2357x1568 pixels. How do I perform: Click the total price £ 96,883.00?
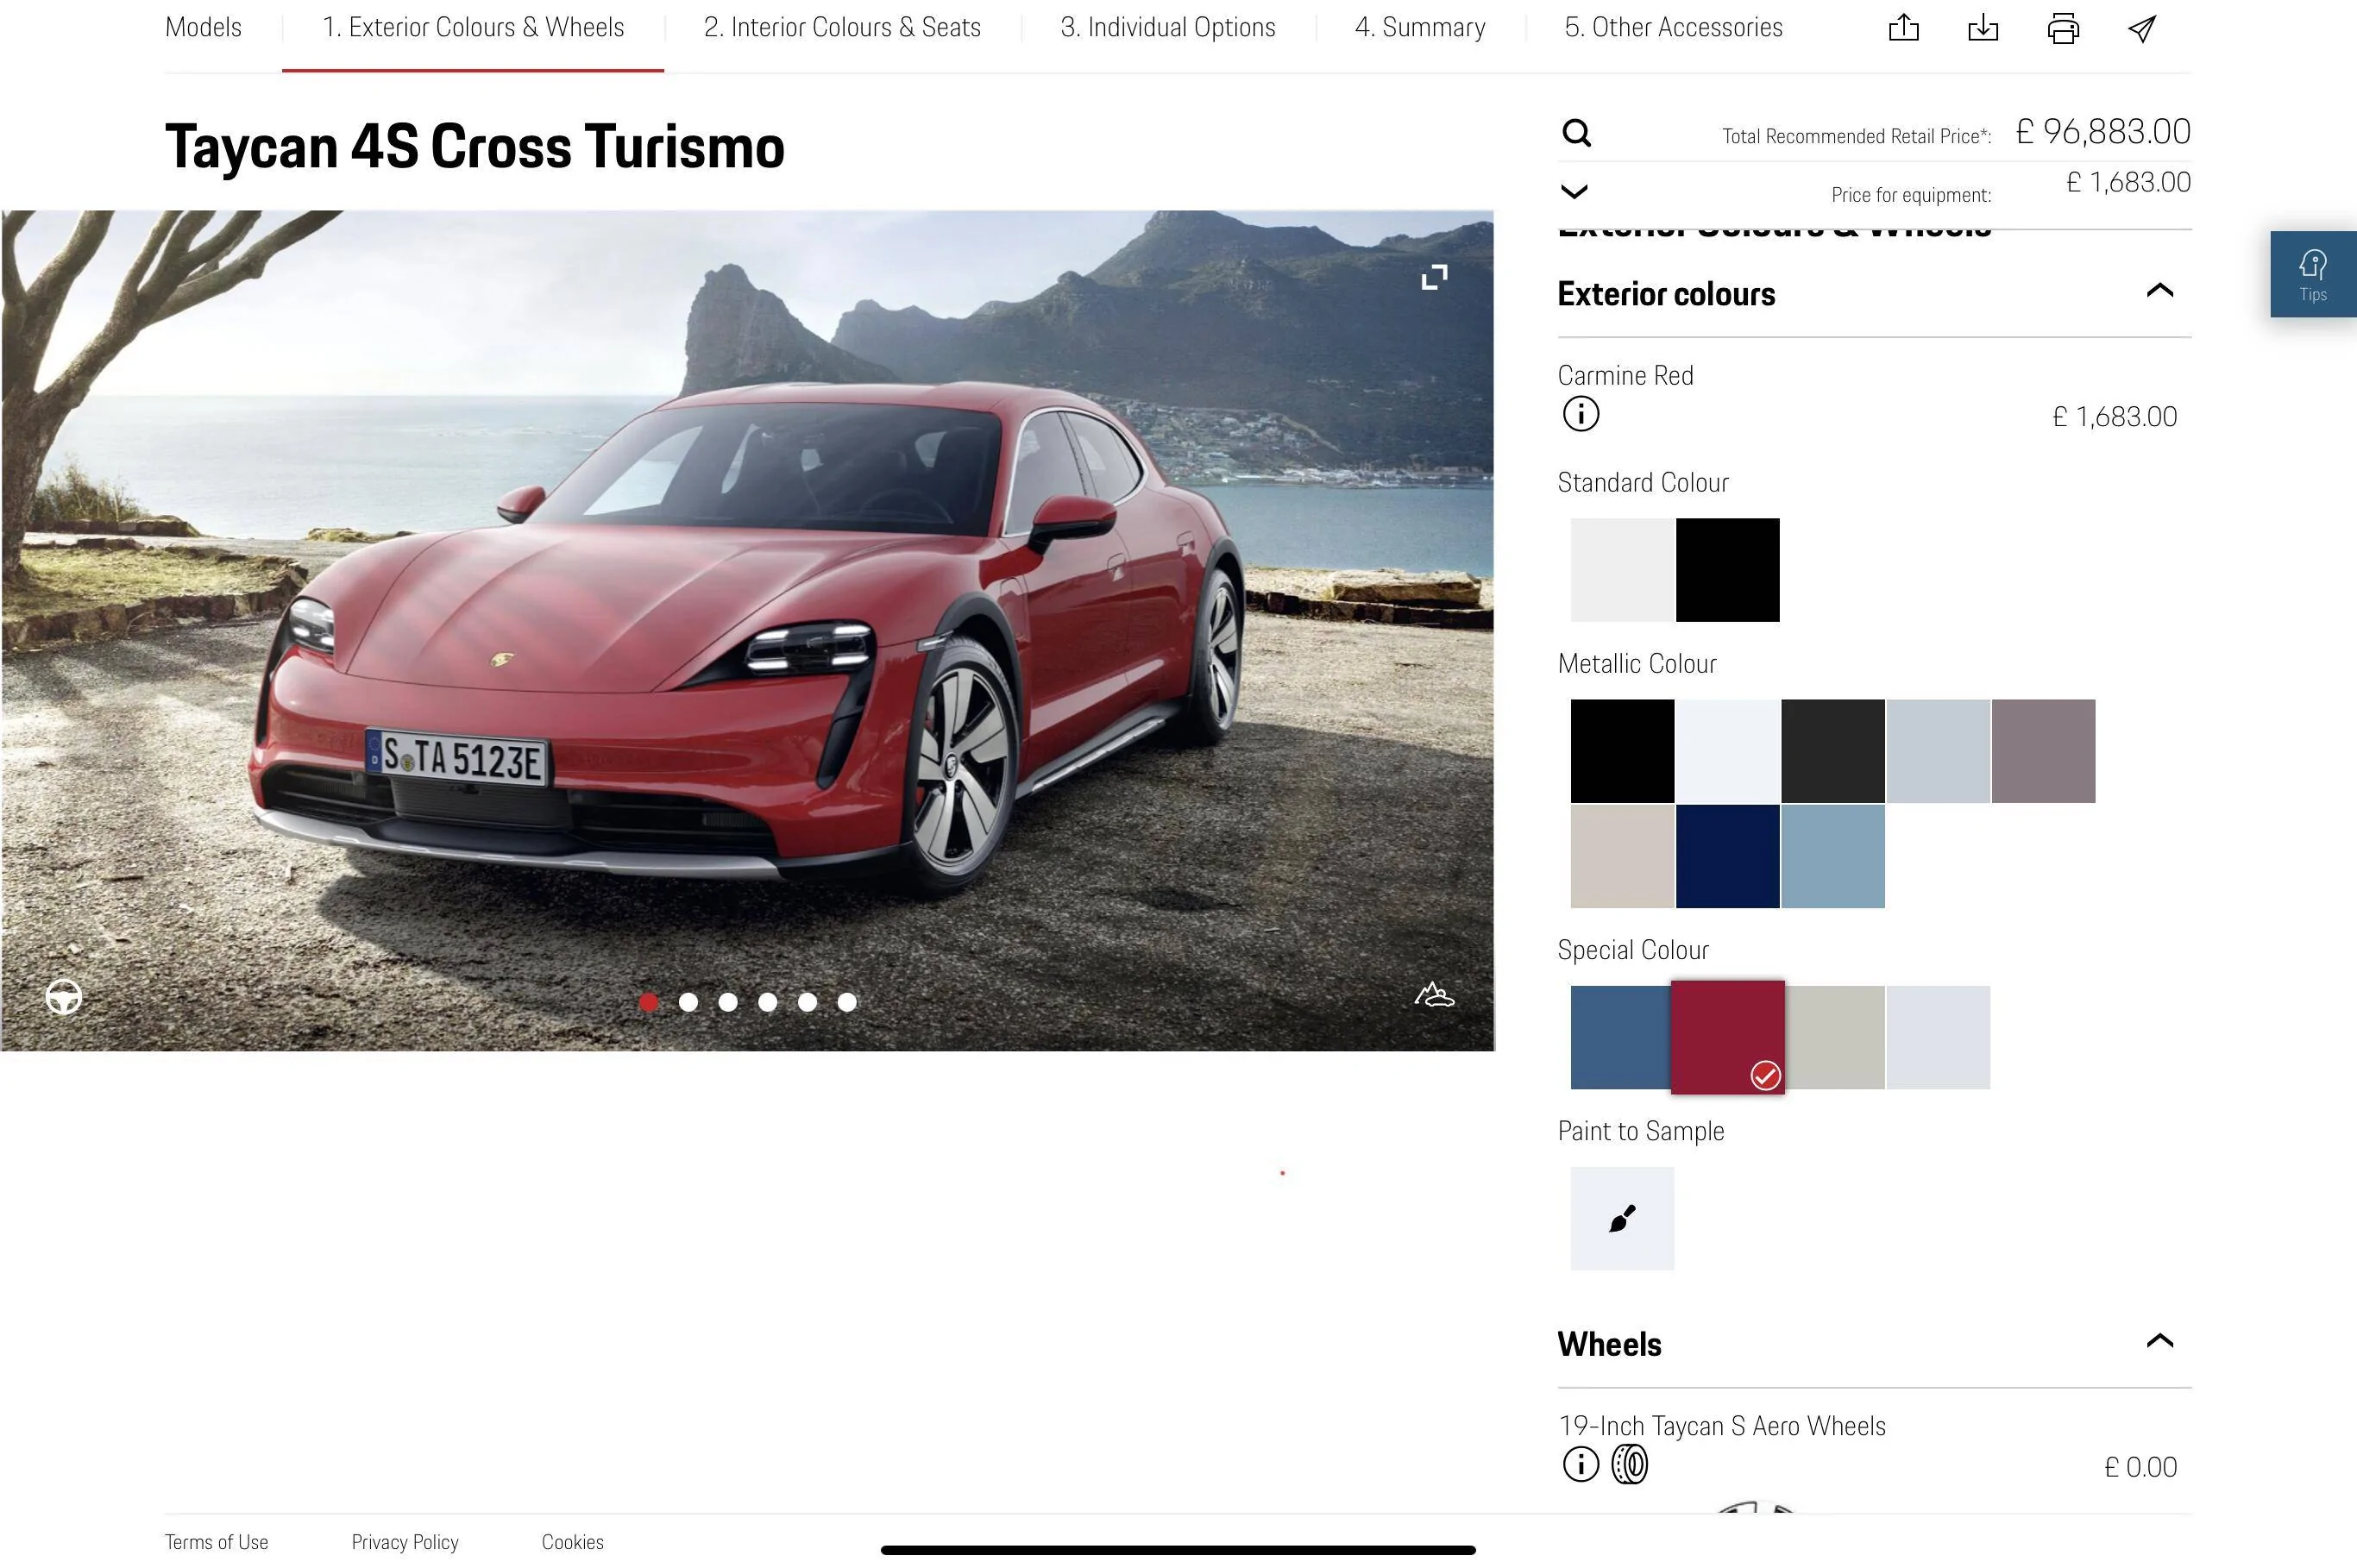coord(2102,132)
